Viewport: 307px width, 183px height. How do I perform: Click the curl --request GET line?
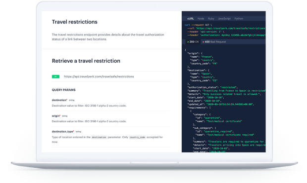pos(199,25)
